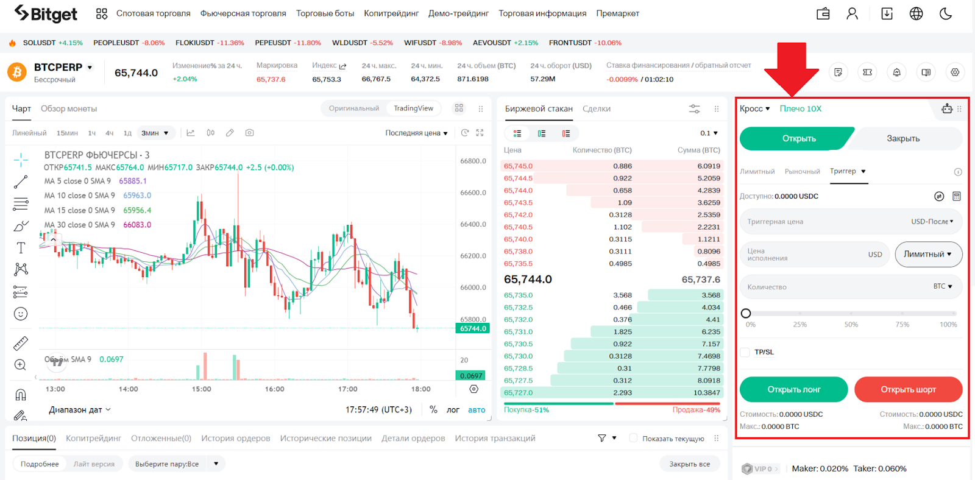
Task: Check the 'Показать текущую' checkbox
Action: click(633, 438)
